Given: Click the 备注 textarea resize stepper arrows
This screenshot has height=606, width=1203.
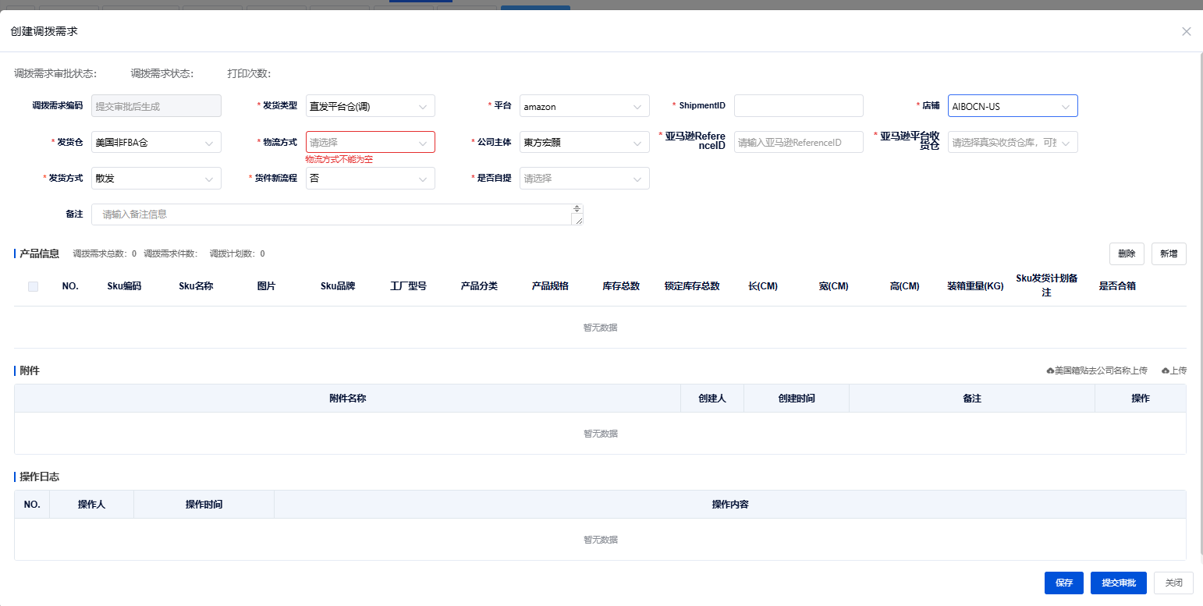Looking at the screenshot, I should (577, 208).
